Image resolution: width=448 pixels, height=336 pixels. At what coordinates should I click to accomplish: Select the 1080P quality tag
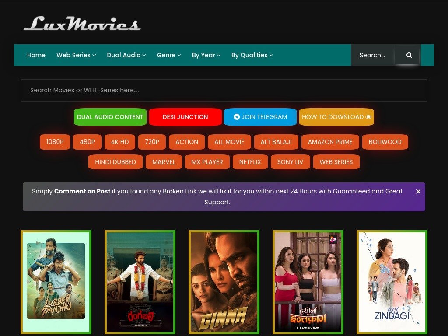[55, 142]
